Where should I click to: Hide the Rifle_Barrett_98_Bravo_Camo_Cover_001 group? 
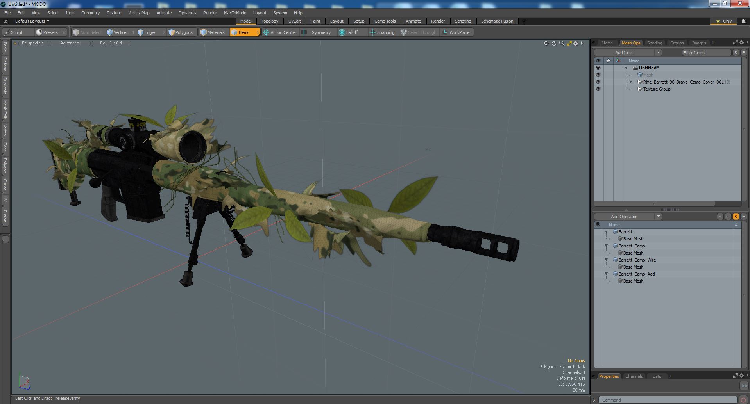[598, 82]
